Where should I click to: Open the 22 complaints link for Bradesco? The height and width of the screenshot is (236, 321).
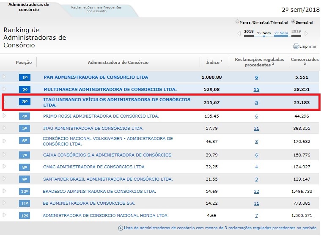(x=256, y=192)
